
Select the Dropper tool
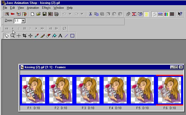point(37,36)
